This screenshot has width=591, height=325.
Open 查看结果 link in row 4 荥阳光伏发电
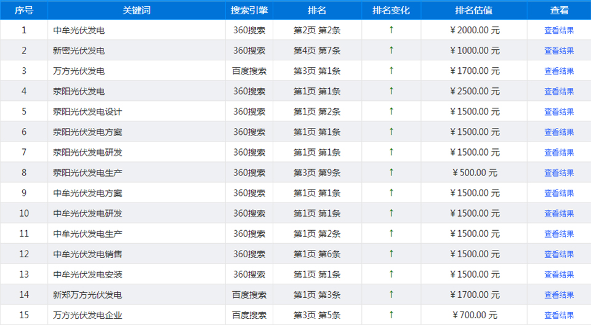click(x=559, y=91)
